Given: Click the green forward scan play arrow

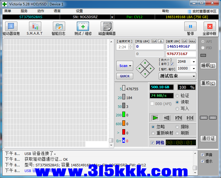Looking at the screenshot, I should tap(155, 118).
